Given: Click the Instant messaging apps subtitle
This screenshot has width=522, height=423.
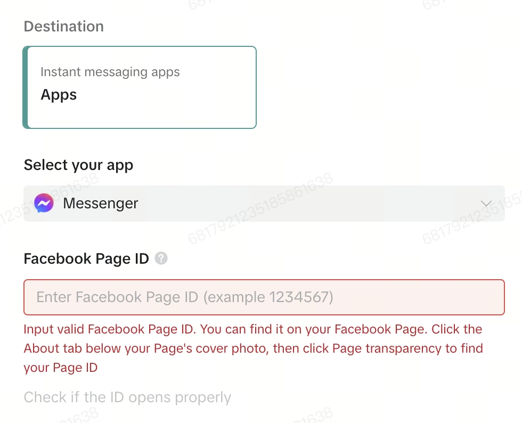Looking at the screenshot, I should [x=110, y=72].
